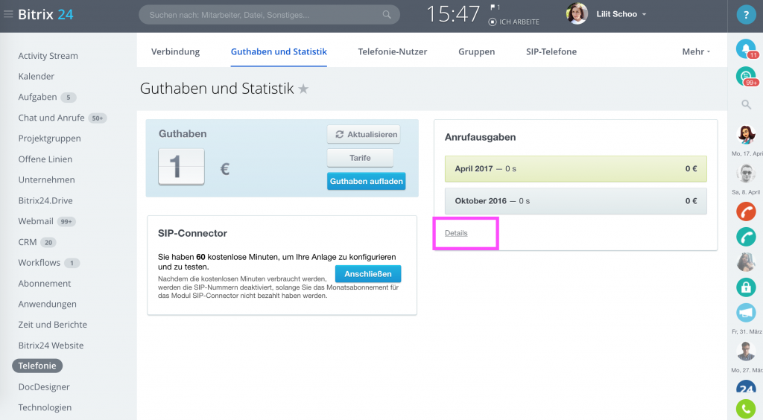Select Telefonie in left menu
763x420 pixels.
tap(37, 366)
